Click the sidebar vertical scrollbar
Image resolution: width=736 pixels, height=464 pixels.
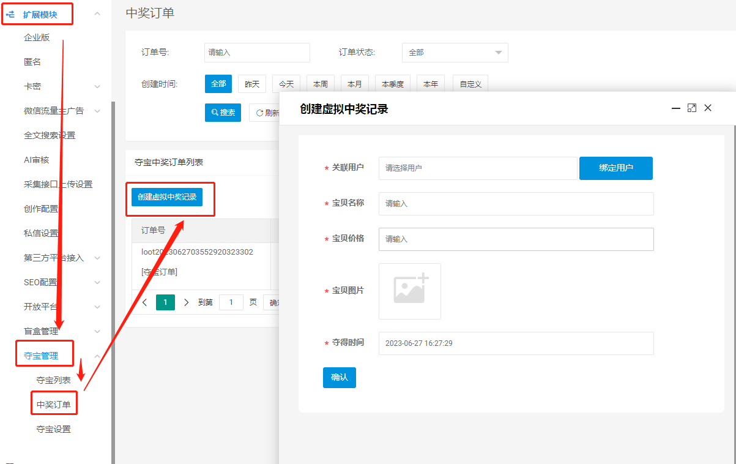(113, 282)
